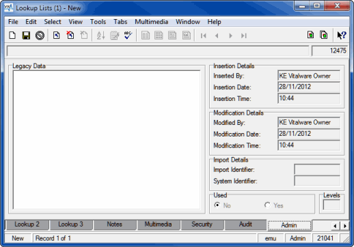This screenshot has height=247, width=354.
Task: Click the Insertion Date field
Action: [309, 87]
